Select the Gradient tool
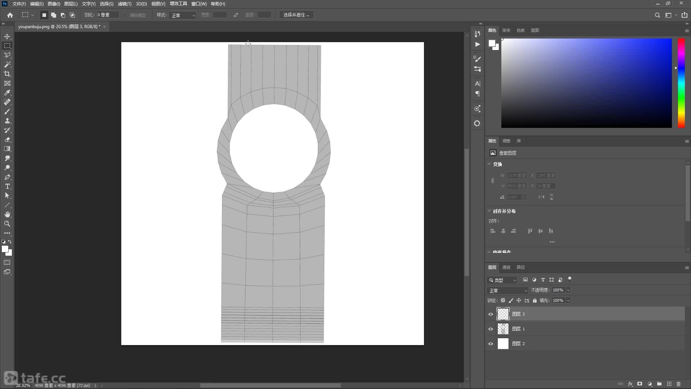Viewport: 691px width, 389px height. pos(7,149)
